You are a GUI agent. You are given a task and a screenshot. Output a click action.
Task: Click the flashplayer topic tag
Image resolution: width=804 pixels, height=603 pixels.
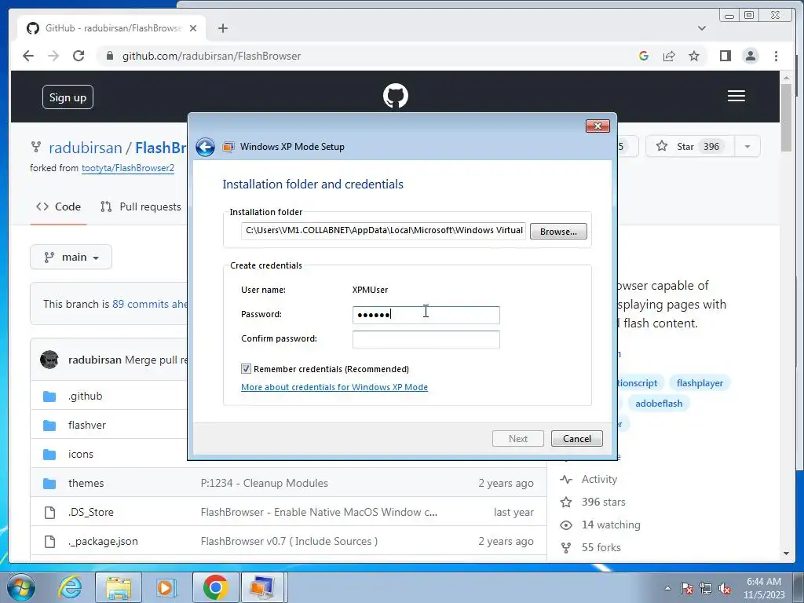(700, 383)
